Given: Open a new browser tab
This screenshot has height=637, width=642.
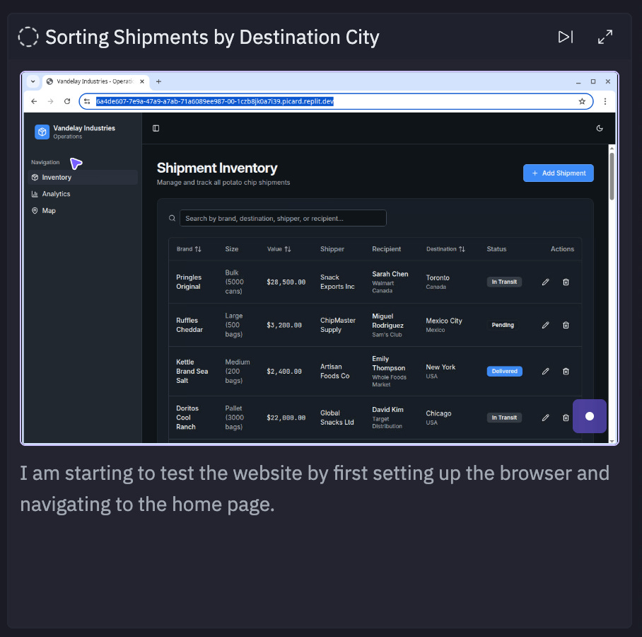Looking at the screenshot, I should click(x=158, y=81).
